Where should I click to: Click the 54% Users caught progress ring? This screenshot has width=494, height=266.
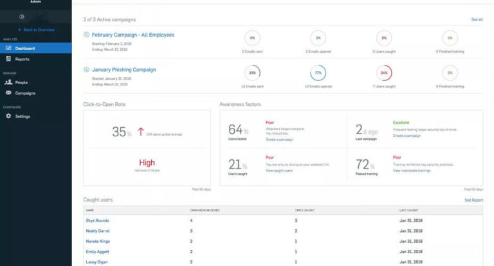(x=384, y=72)
